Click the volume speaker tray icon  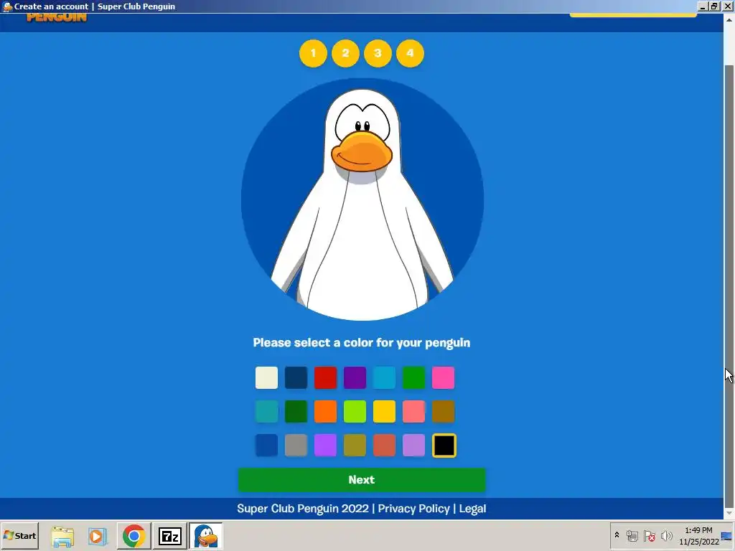click(x=666, y=535)
